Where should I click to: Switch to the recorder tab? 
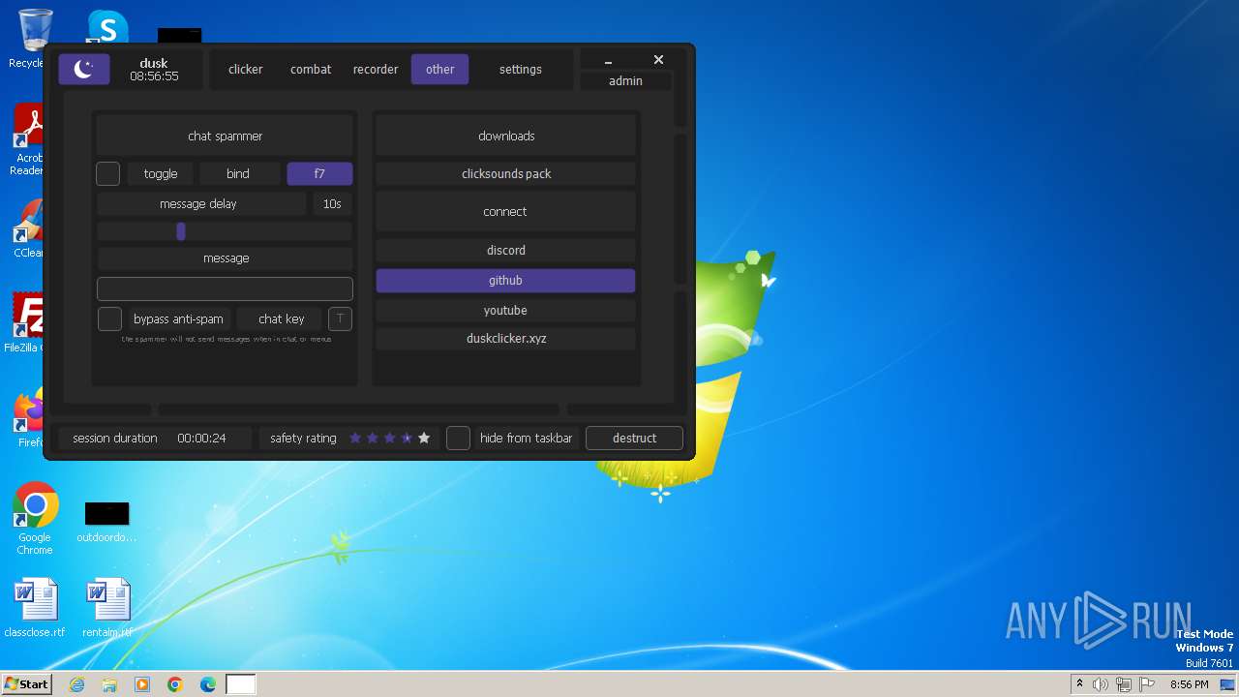(x=376, y=69)
